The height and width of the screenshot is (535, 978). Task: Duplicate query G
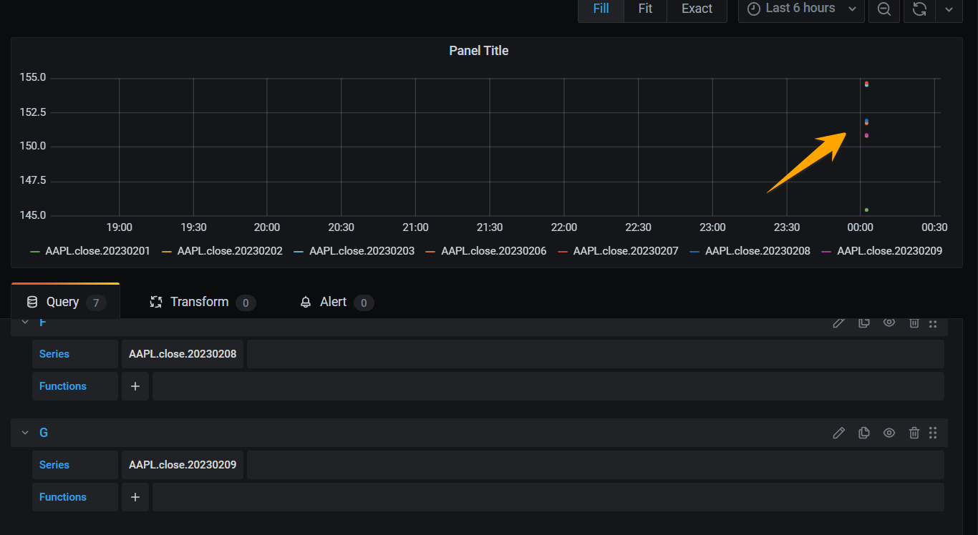[x=864, y=433]
